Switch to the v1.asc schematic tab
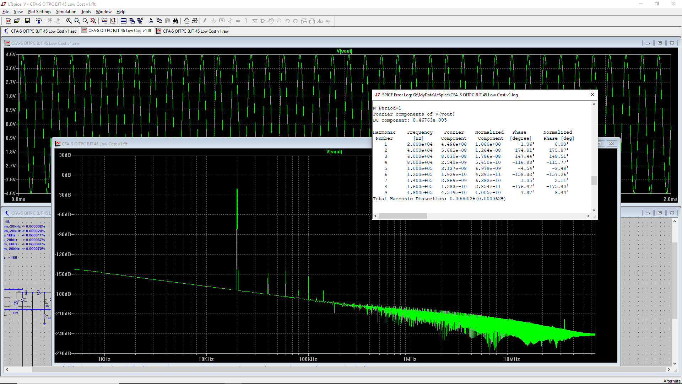Viewport: 682px width, 385px height. pos(40,31)
